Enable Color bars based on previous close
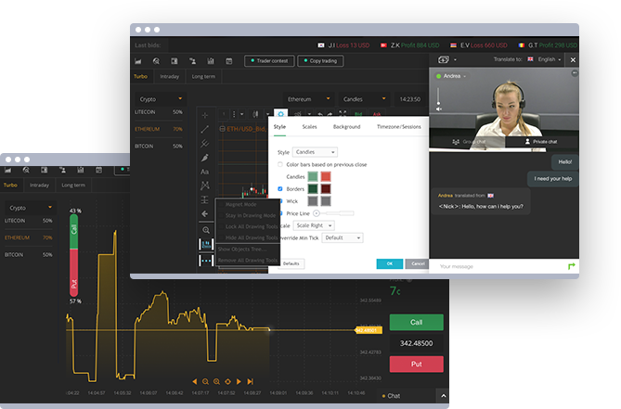621x409 pixels. pos(280,164)
